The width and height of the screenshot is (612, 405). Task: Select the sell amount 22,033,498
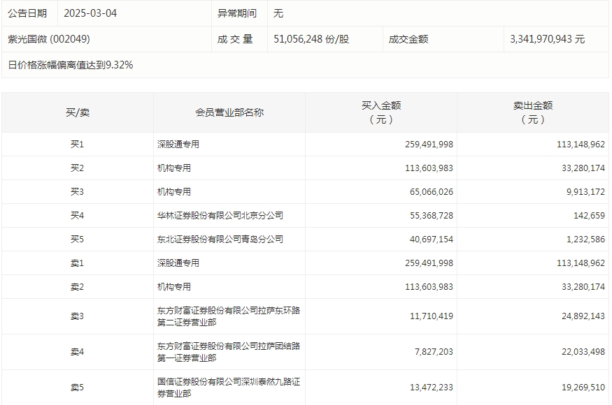pos(583,352)
